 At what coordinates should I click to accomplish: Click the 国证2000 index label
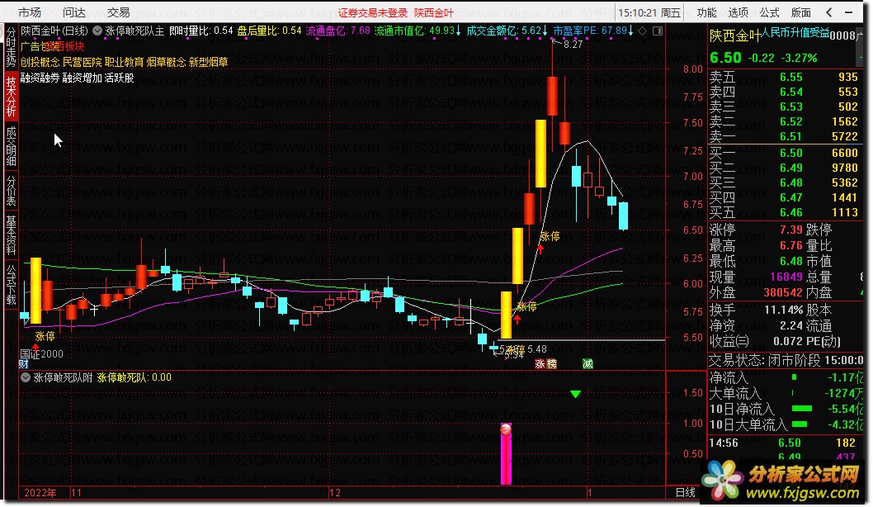click(42, 353)
